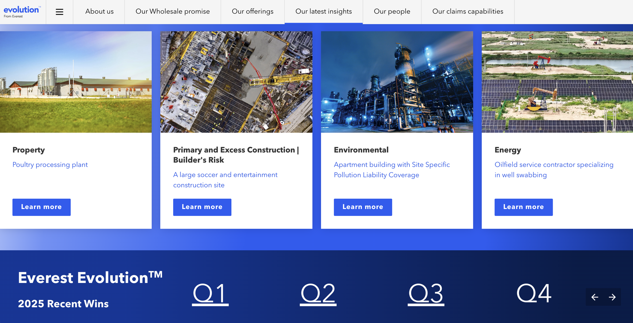Screen dimensions: 633x323
Task: Go to Our people page
Action: click(392, 12)
